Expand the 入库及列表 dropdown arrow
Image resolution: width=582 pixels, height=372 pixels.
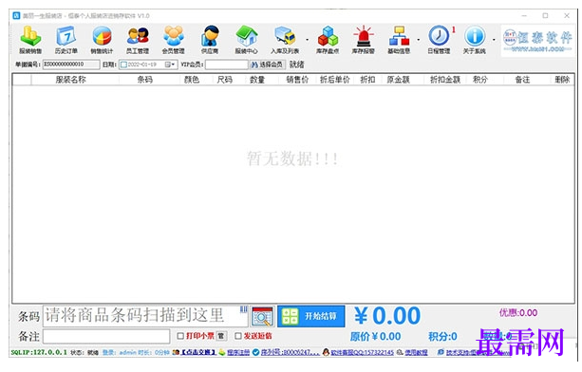tap(307, 40)
